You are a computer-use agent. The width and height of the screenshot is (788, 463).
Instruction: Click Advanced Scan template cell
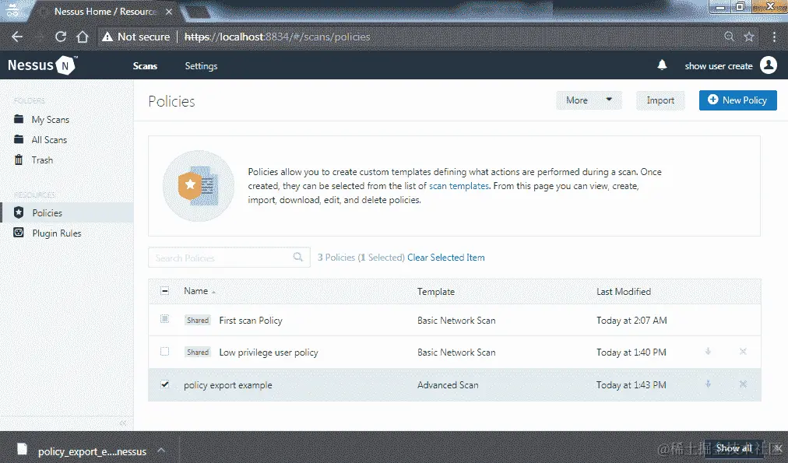(448, 384)
